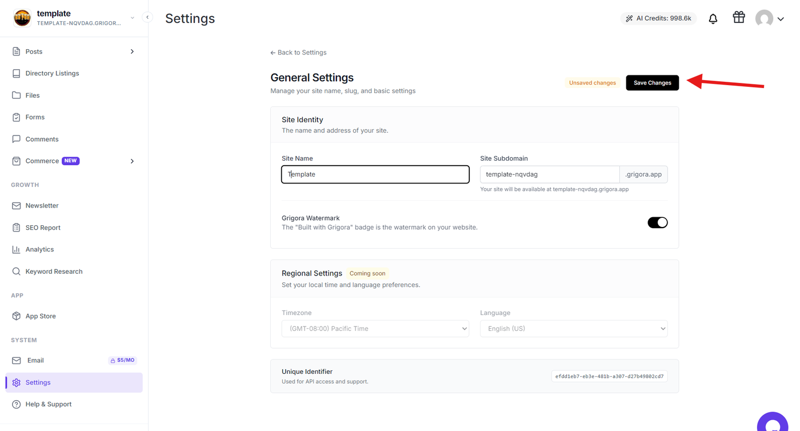
Task: Open the user avatar menu
Action: tap(769, 19)
